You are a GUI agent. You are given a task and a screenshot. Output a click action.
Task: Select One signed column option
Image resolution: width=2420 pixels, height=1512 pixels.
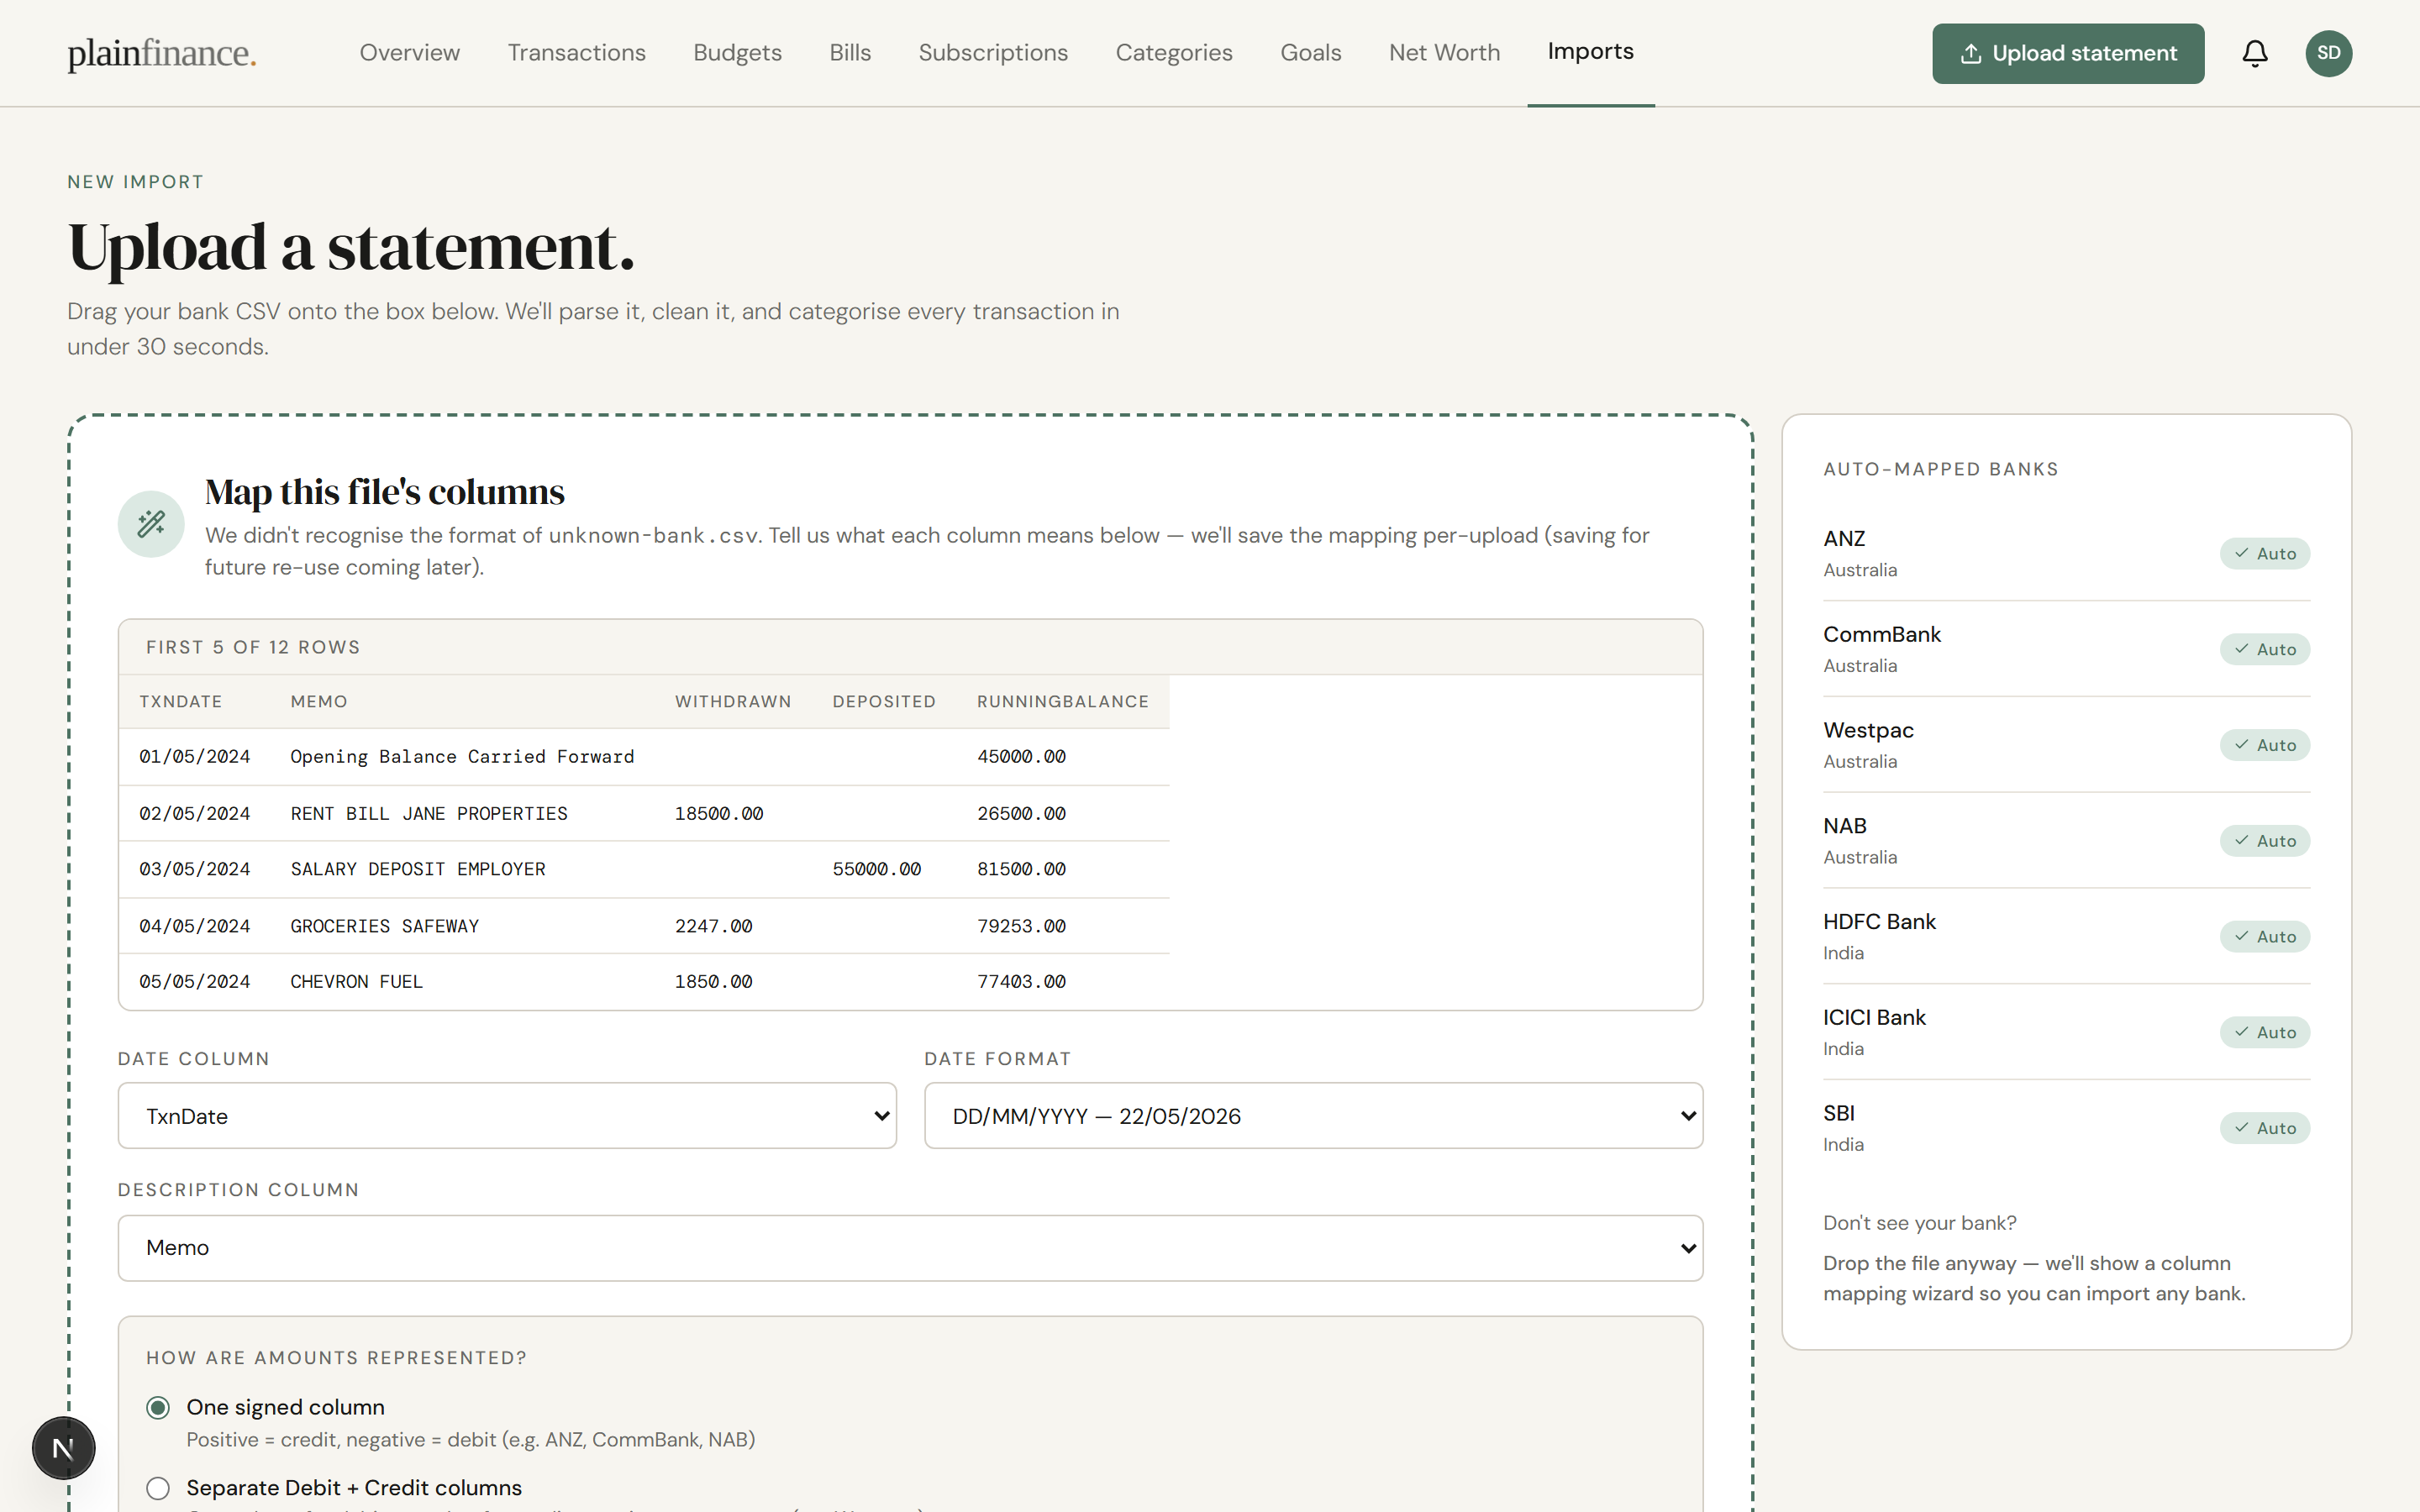coord(158,1407)
